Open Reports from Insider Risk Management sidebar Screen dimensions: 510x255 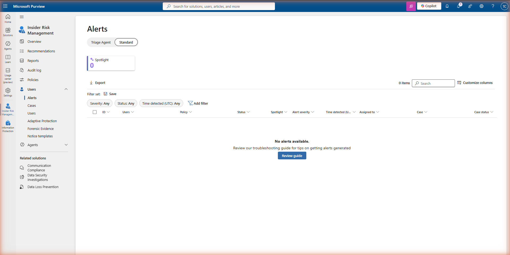coord(33,61)
